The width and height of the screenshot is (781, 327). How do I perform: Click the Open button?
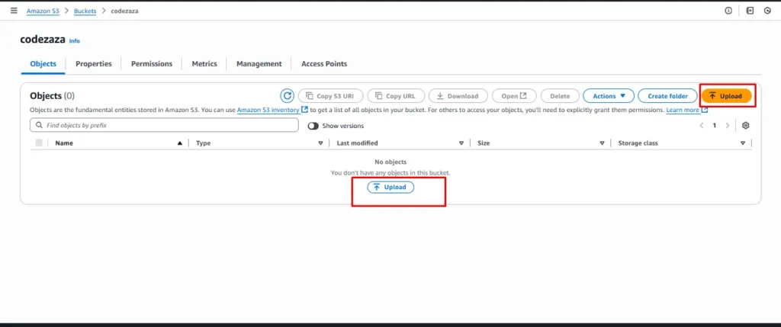[514, 96]
